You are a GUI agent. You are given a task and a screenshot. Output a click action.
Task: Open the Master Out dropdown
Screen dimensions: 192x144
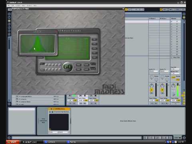176,73
